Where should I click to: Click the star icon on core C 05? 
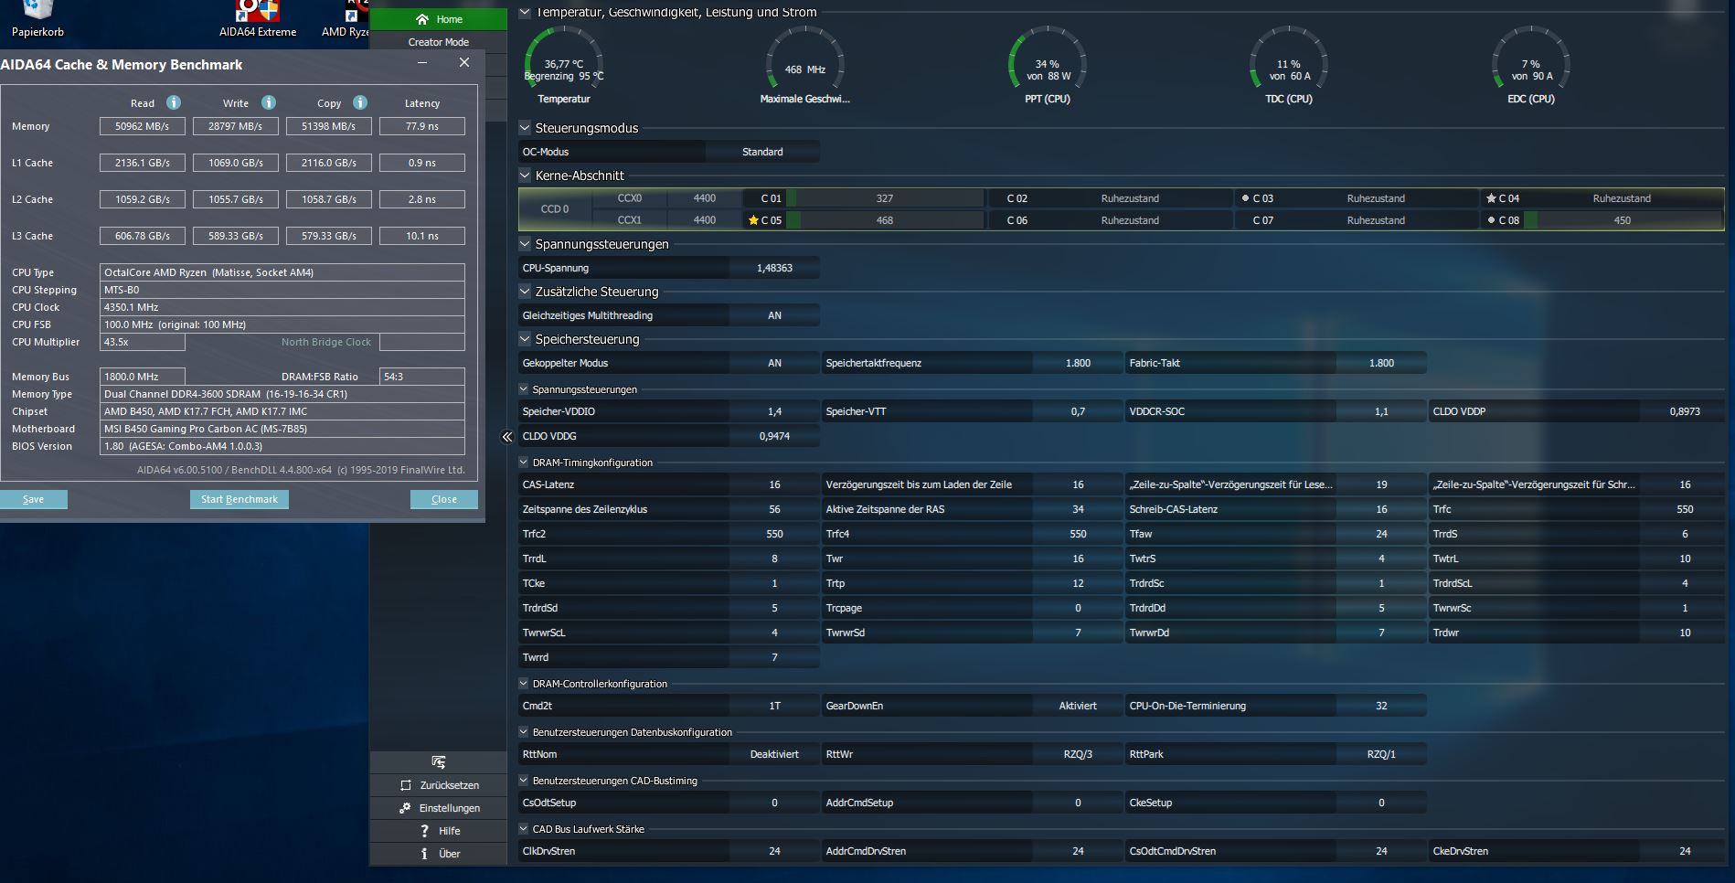pos(753,220)
